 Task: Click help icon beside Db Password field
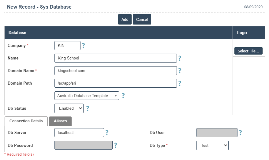click(115, 145)
